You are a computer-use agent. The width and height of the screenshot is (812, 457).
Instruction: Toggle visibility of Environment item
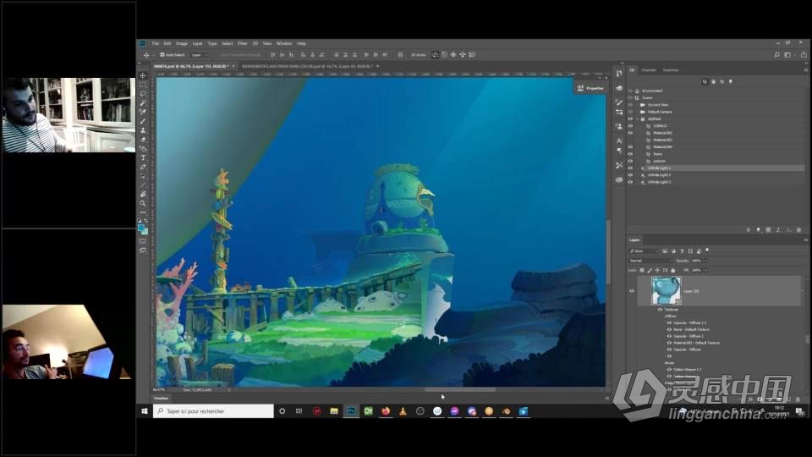point(630,91)
